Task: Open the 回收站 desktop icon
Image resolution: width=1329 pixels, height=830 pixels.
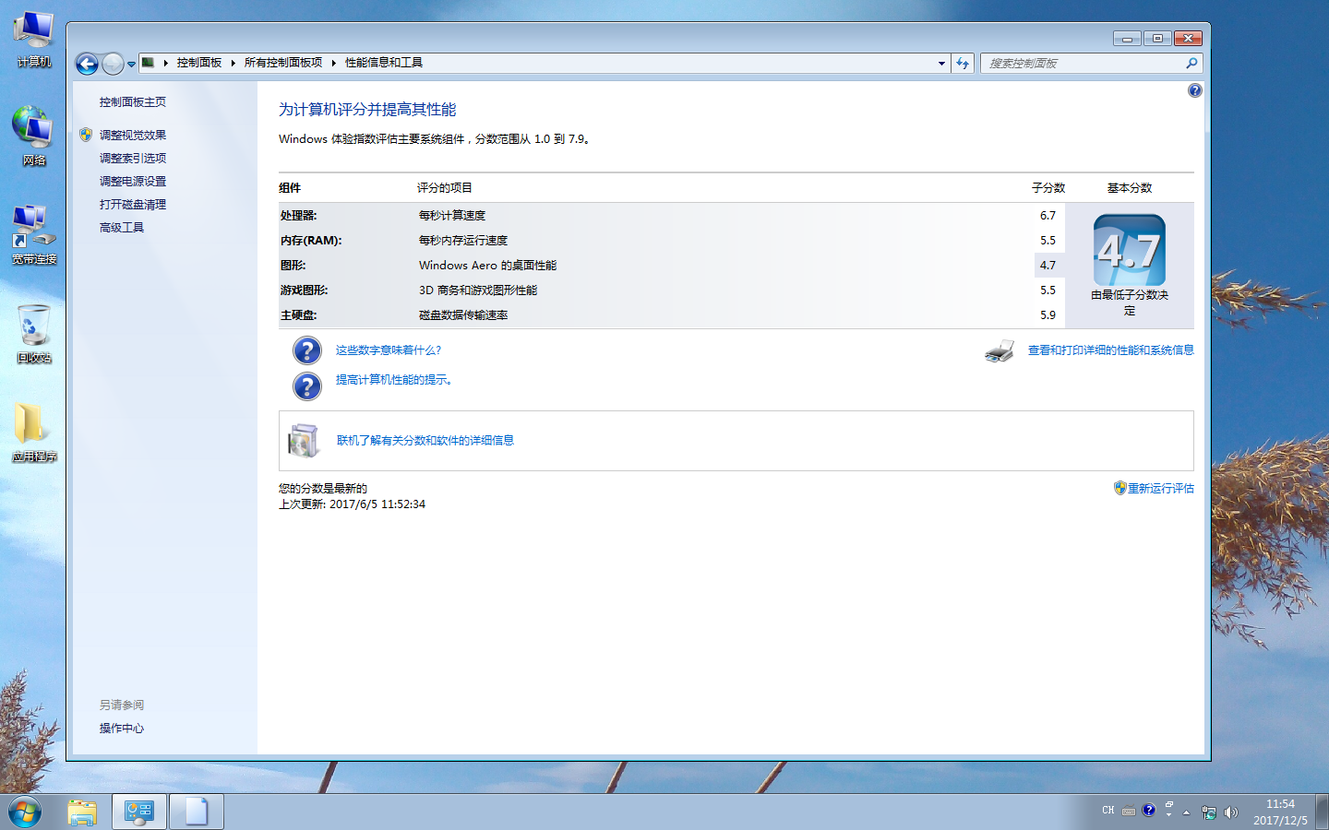Action: point(34,333)
